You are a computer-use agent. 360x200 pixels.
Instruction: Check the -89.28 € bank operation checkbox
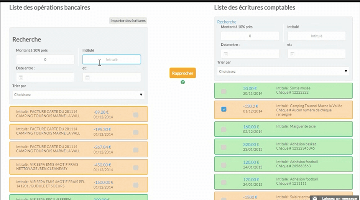coord(136,114)
